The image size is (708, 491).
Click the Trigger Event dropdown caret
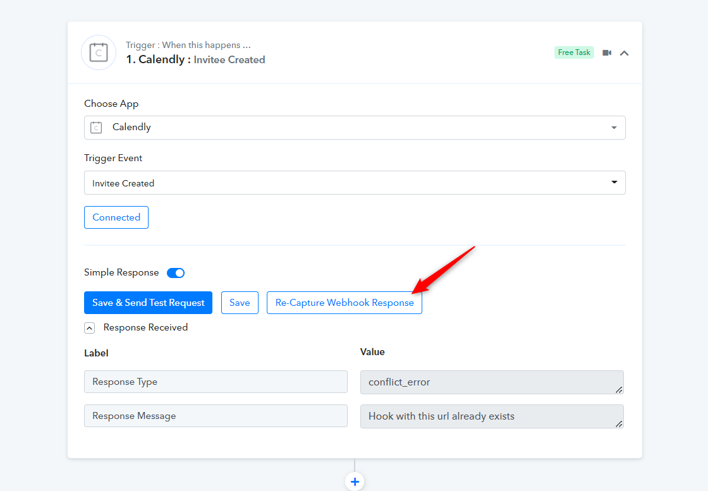coord(614,182)
